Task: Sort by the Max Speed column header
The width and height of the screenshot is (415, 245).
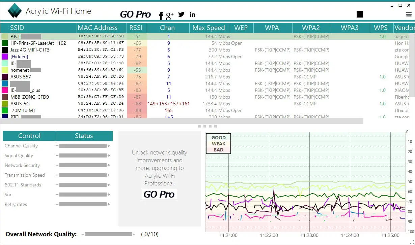Action: pos(209,28)
